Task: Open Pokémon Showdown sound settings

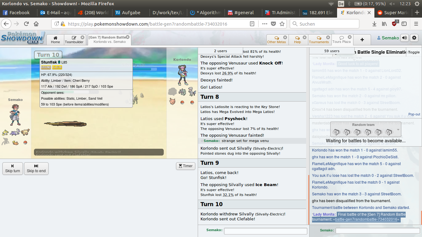Action: (404, 38)
